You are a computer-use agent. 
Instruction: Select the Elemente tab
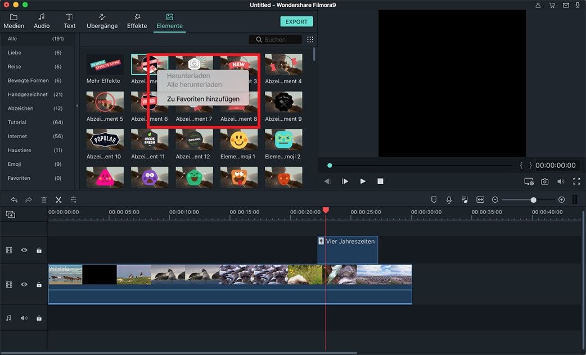tap(169, 21)
